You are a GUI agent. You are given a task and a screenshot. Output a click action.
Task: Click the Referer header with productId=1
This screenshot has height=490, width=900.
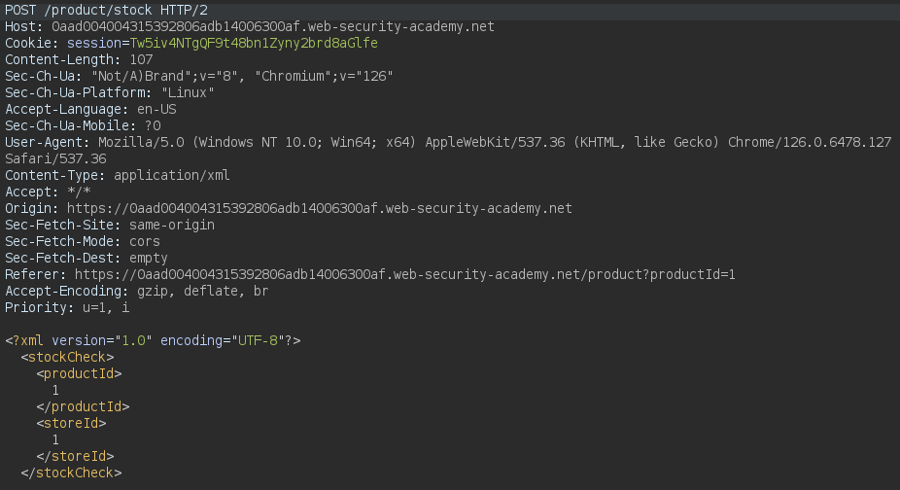370,274
